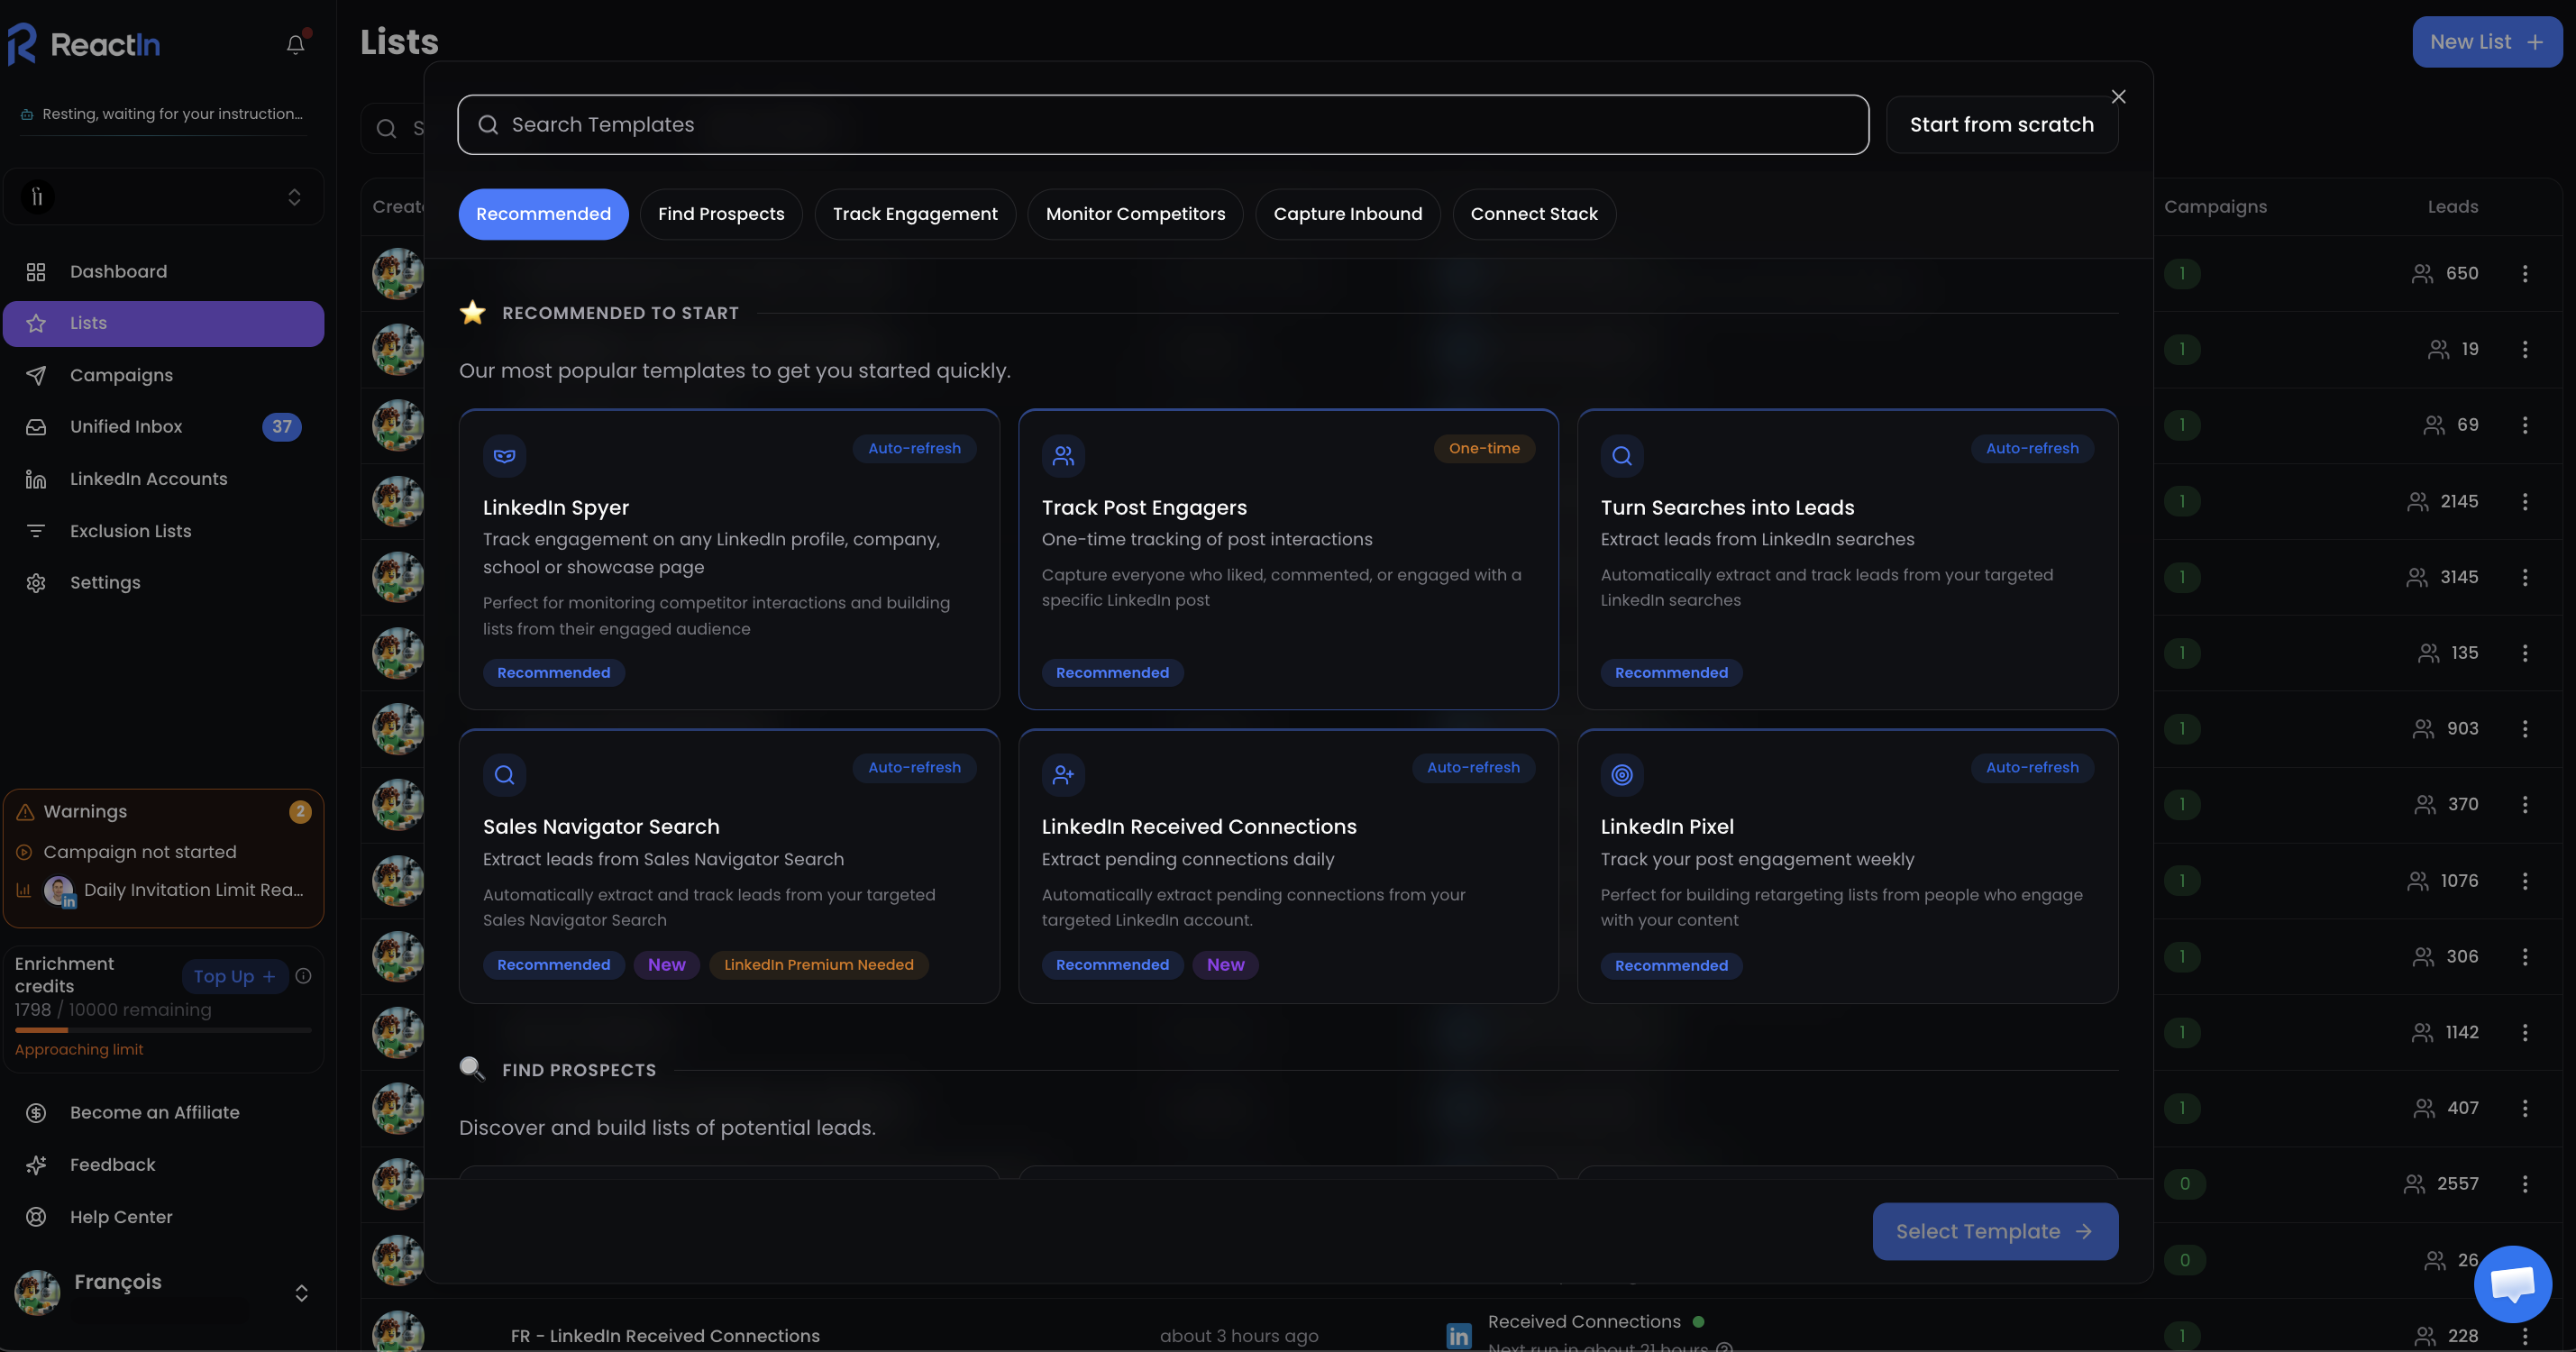Click LinkedIn Received Connections add-user icon
The width and height of the screenshot is (2576, 1352).
point(1063,775)
